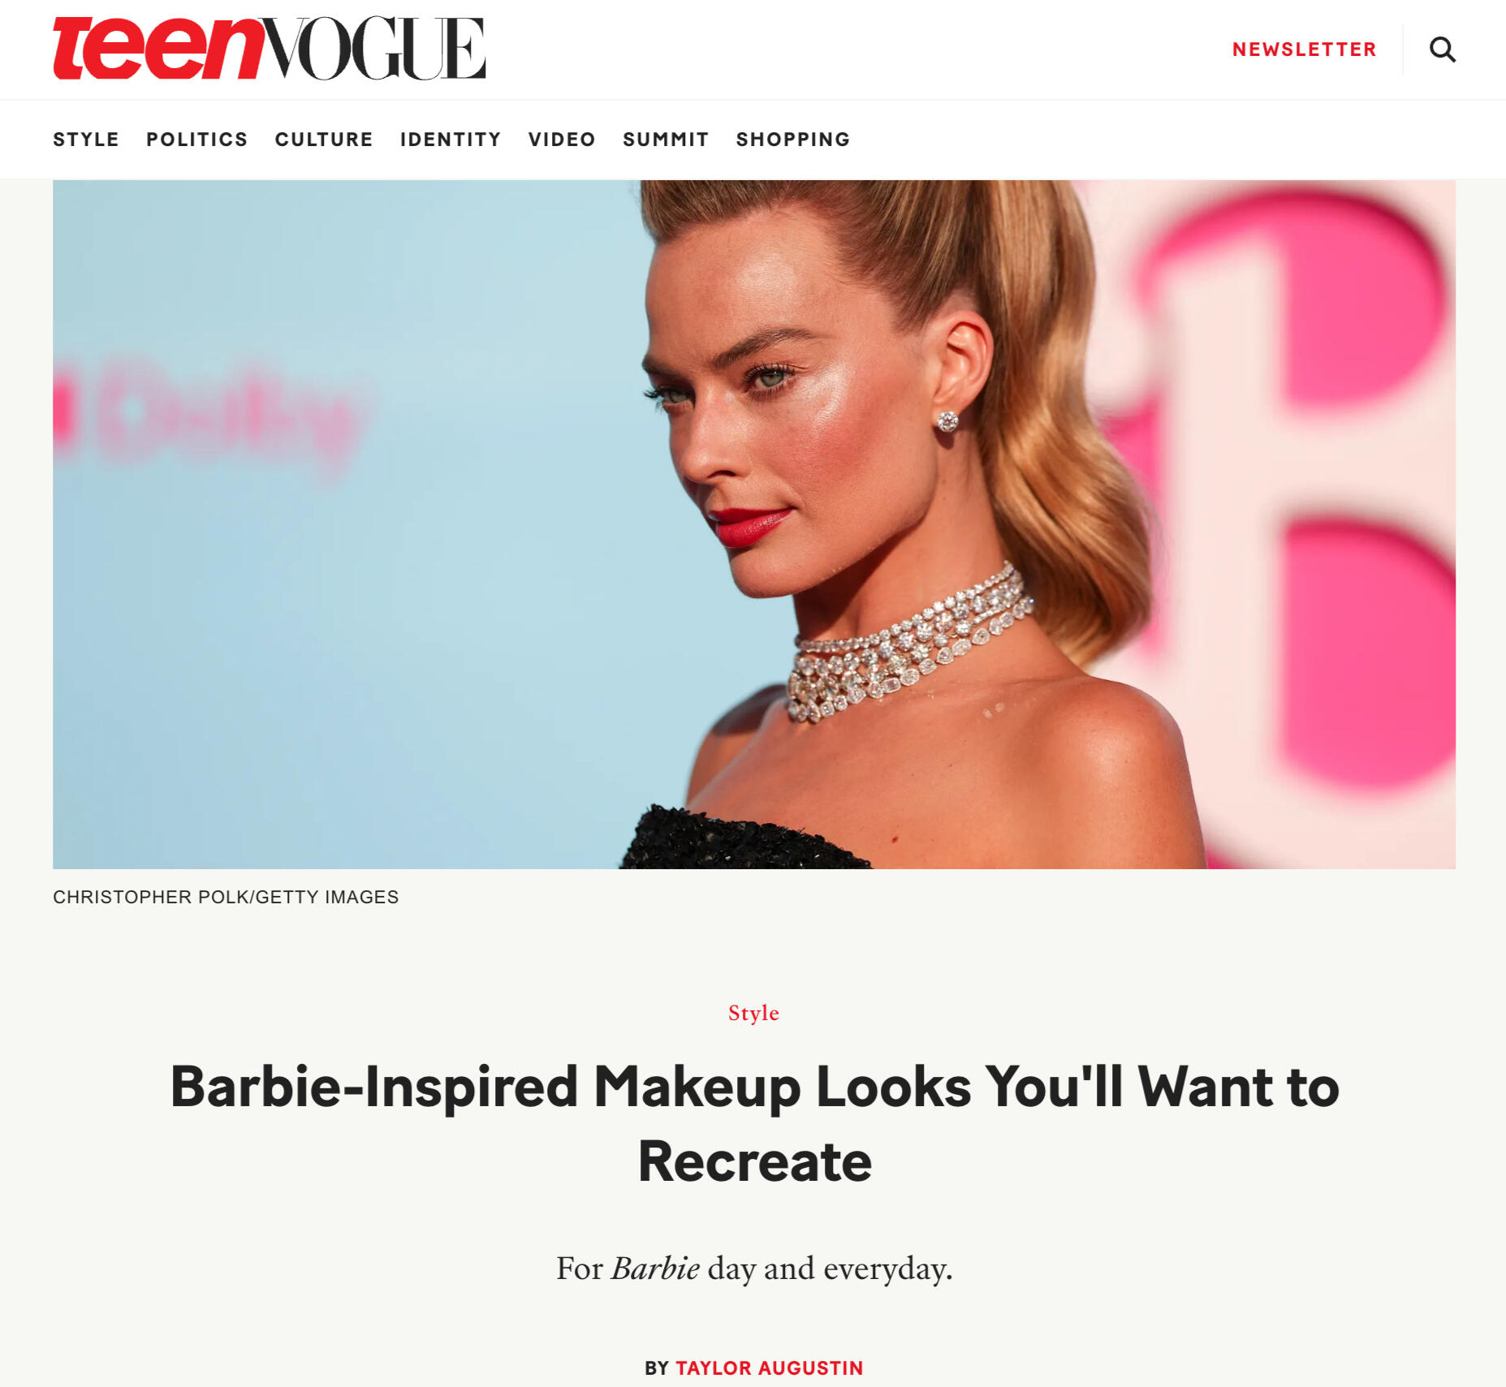The image size is (1506, 1387).
Task: Open the Newsletter signup link
Action: coord(1304,50)
